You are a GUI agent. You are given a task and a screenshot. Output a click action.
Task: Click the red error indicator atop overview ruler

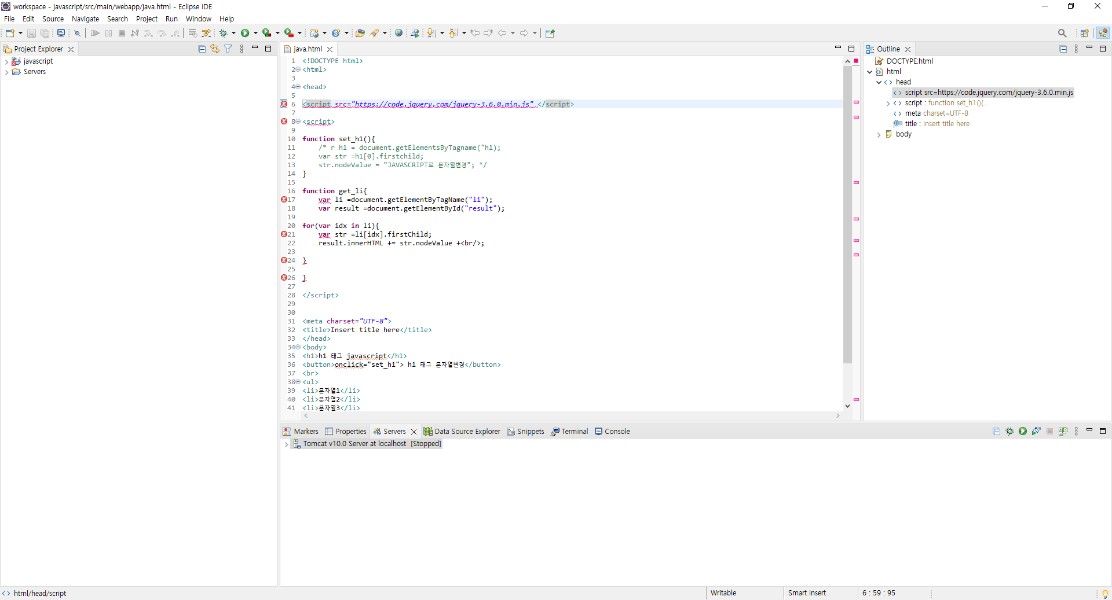click(x=856, y=61)
